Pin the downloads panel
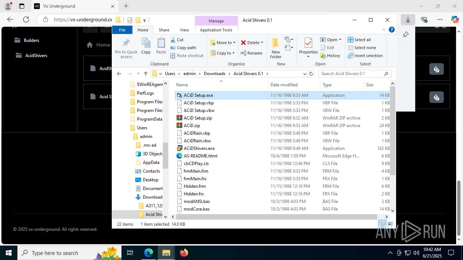The image size is (463, 260). tap(405, 35)
